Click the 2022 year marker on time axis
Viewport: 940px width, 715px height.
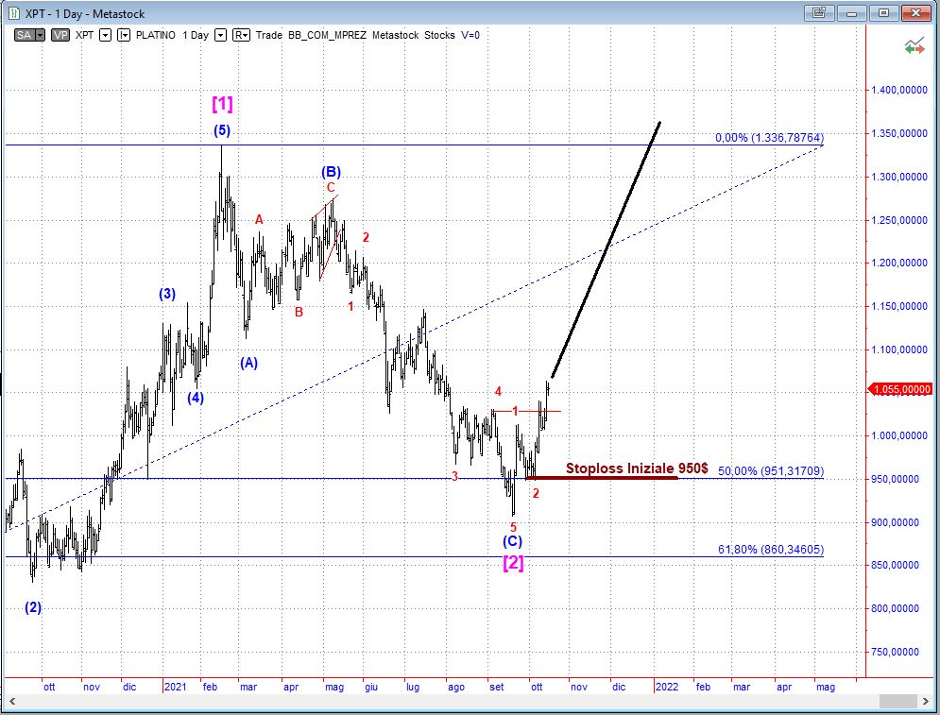(x=667, y=687)
